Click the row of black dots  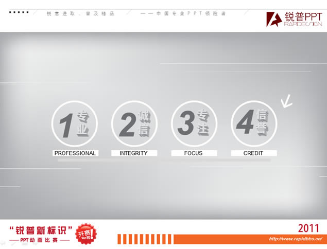click(19, 12)
